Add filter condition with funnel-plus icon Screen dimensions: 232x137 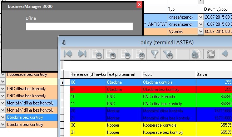(168, 54)
